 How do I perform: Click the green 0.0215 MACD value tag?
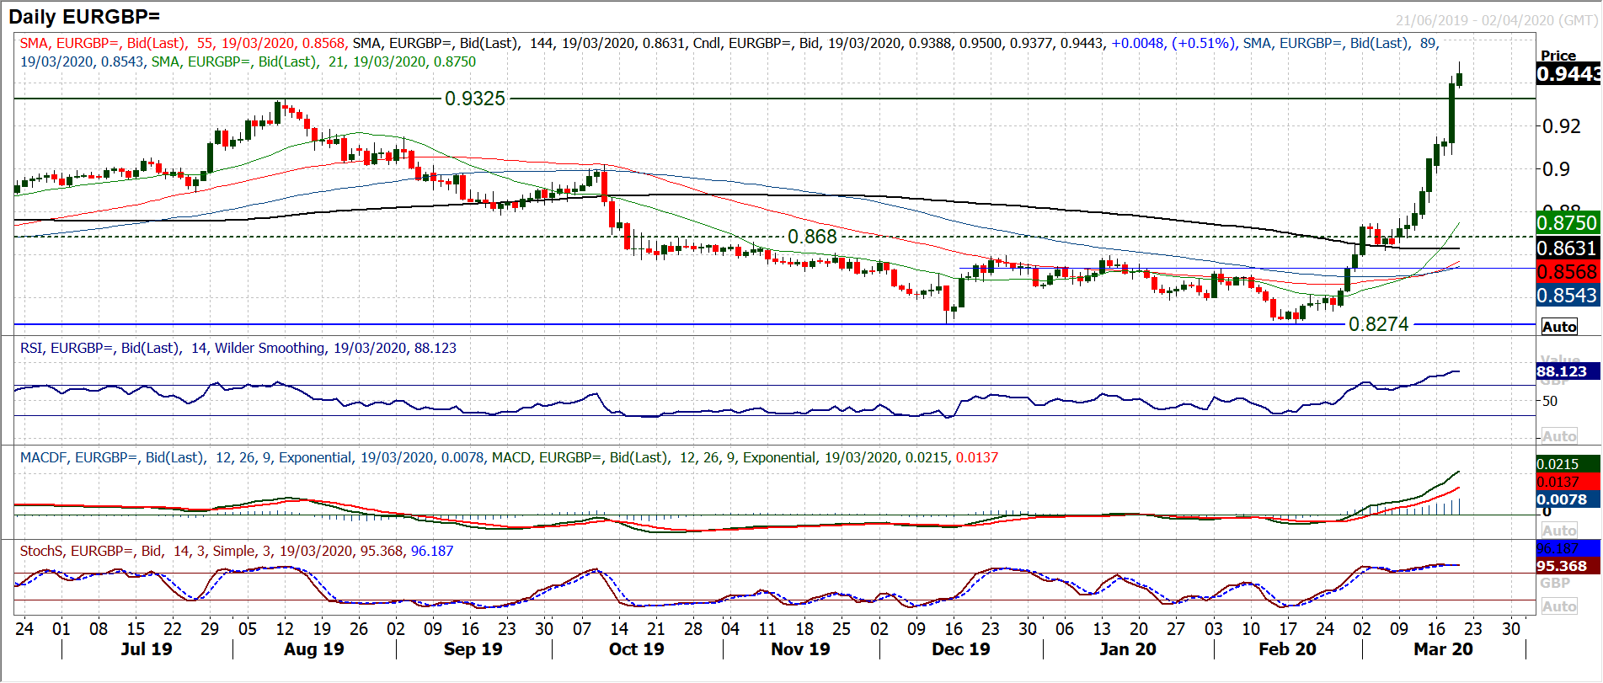coord(1568,464)
